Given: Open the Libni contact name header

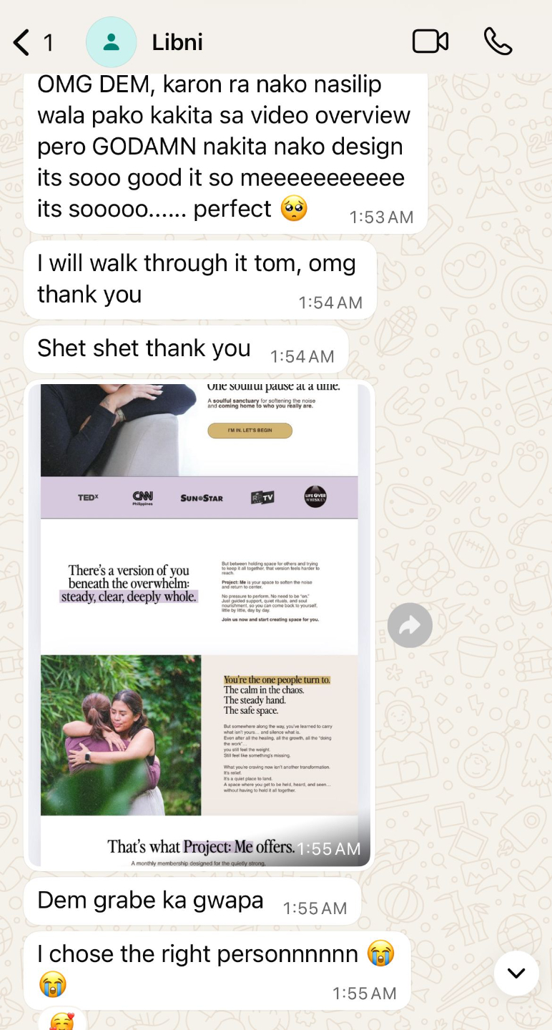Looking at the screenshot, I should pyautogui.click(x=177, y=42).
